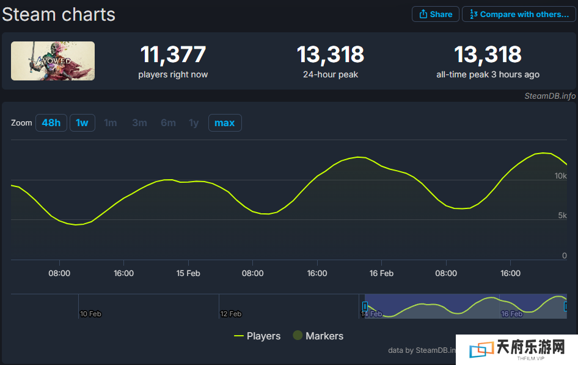Click the Steam charts heading
578x365 pixels.
pos(59,15)
